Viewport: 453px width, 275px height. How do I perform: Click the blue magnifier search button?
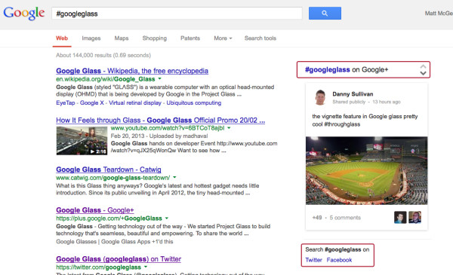tap(325, 14)
